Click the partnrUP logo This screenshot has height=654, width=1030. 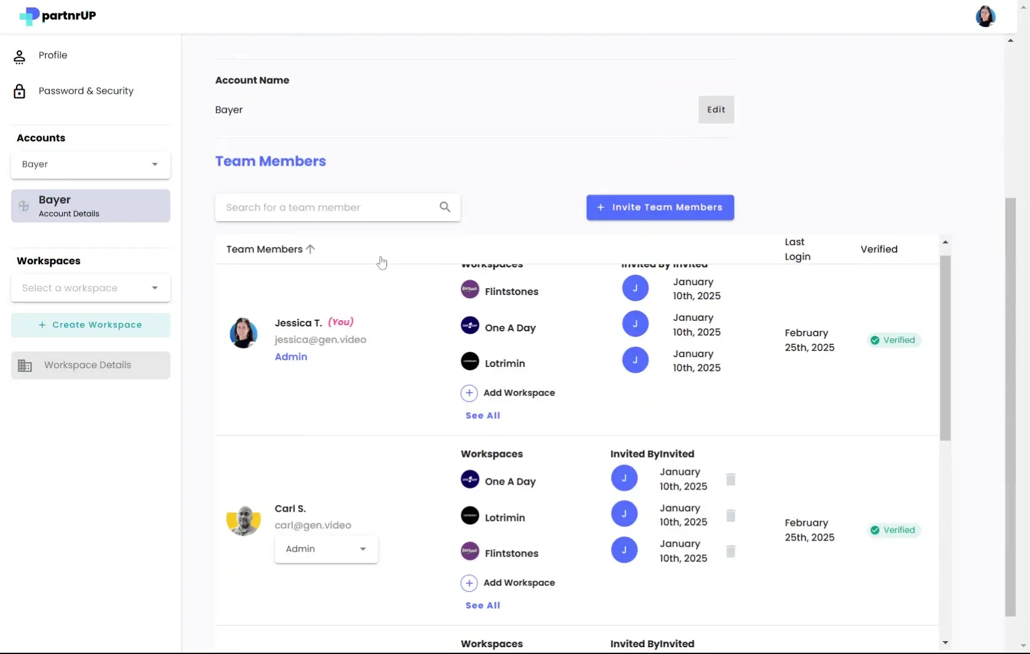coord(57,16)
